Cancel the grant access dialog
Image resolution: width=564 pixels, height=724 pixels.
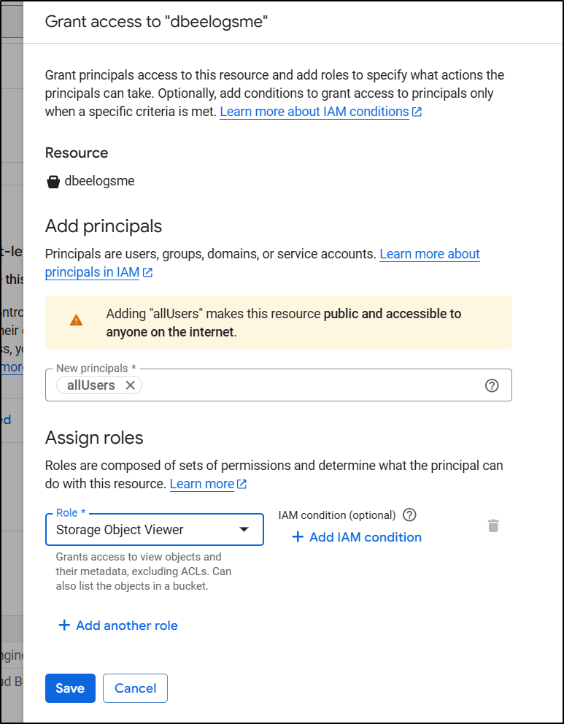coord(135,688)
